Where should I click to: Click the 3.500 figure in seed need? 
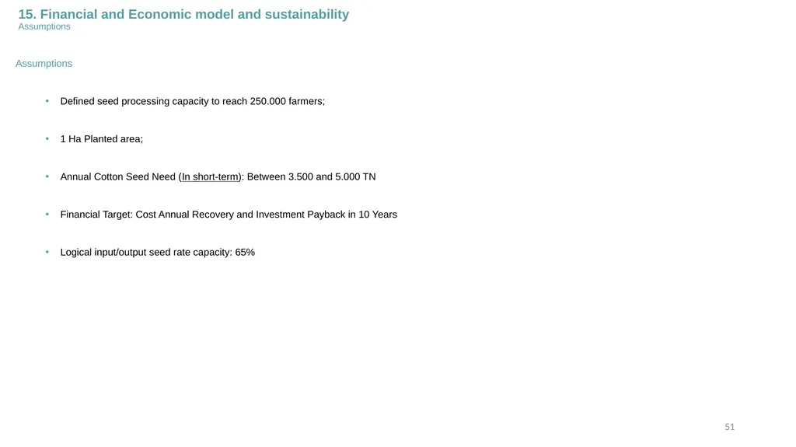point(301,176)
